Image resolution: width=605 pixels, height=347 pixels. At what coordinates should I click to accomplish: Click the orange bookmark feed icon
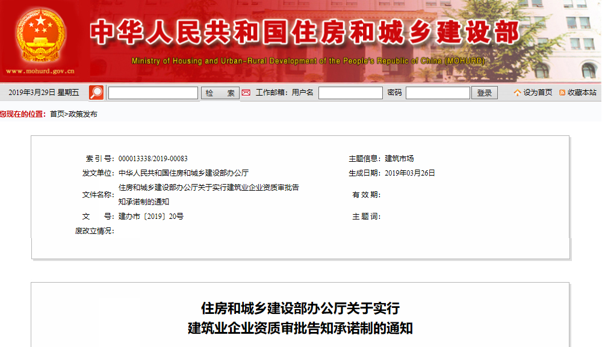(562, 93)
